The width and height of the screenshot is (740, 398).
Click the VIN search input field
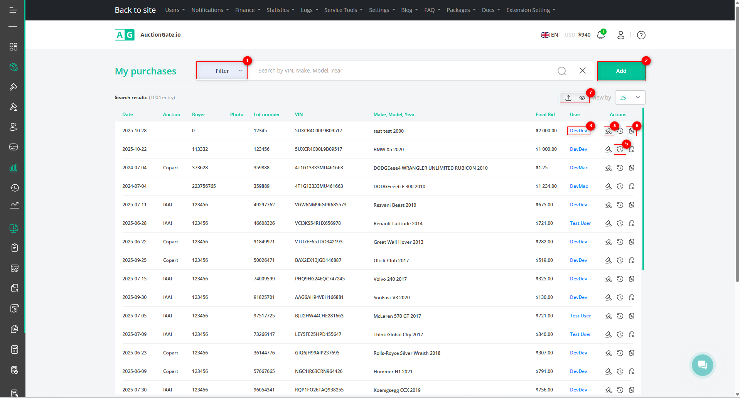[x=401, y=71]
